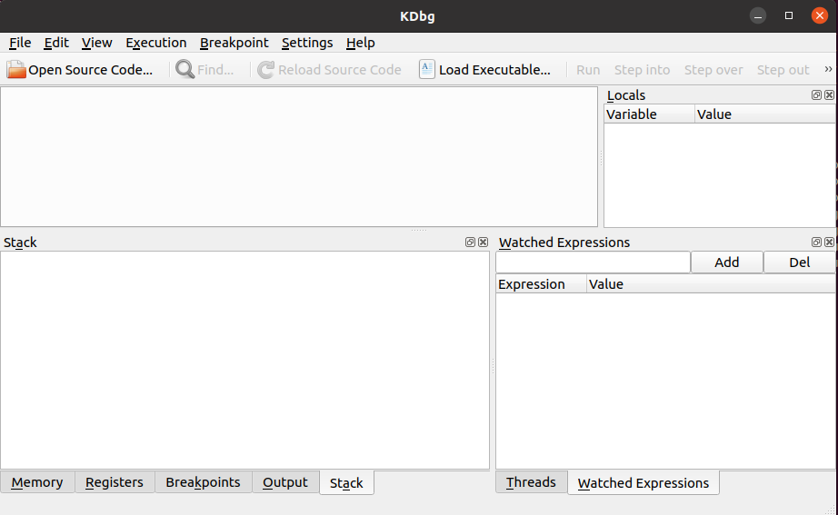
Task: Open the File menu
Action: click(20, 43)
